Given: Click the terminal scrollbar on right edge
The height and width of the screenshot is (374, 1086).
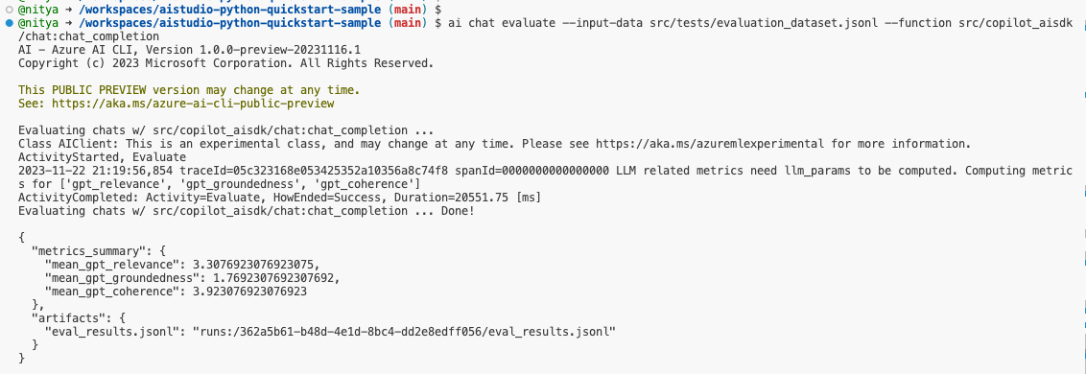Looking at the screenshot, I should pos(1082,187).
